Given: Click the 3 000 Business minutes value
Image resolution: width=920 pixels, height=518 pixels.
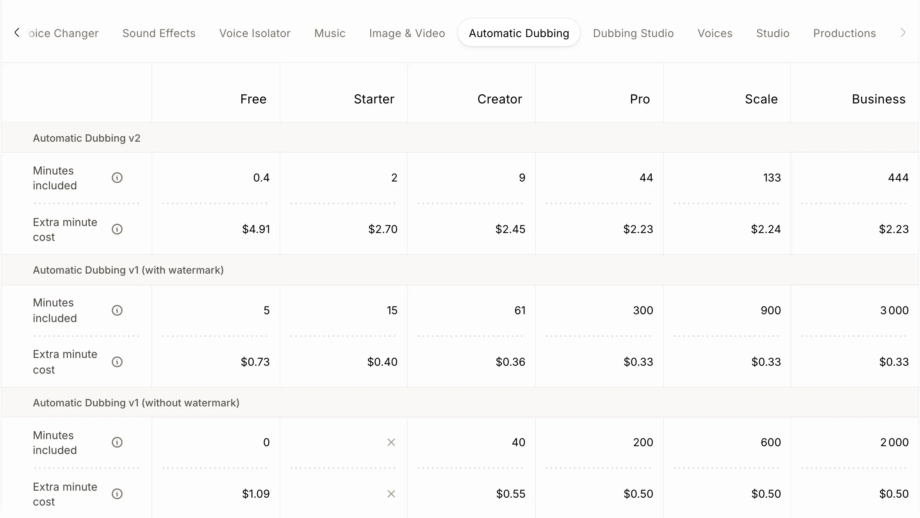Looking at the screenshot, I should pos(895,310).
